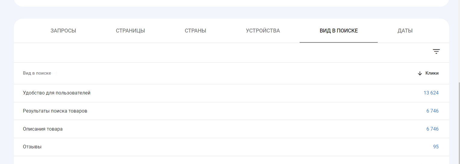
Task: Pick the Отзывы row
Action: point(231,147)
